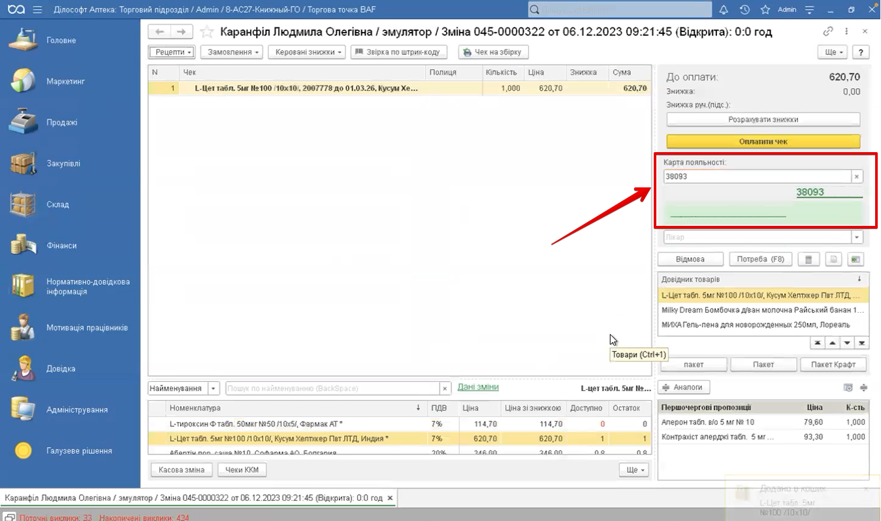Move to first item in Довідник товарів list
The width and height of the screenshot is (881, 521).
point(817,343)
